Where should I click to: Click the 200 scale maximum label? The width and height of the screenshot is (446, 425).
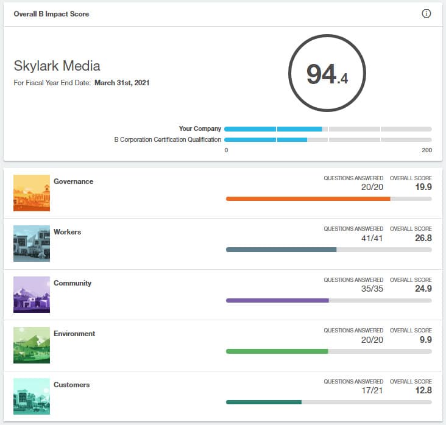pyautogui.click(x=427, y=150)
